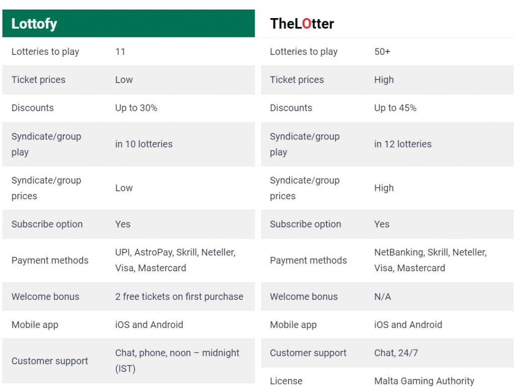Click TheLotter ticket prices value 'High'
Image resolution: width=515 pixels, height=389 pixels.
tap(384, 80)
